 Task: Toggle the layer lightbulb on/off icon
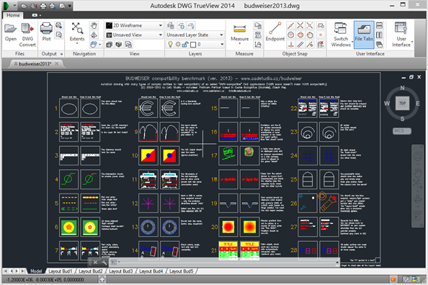pyautogui.click(x=170, y=44)
